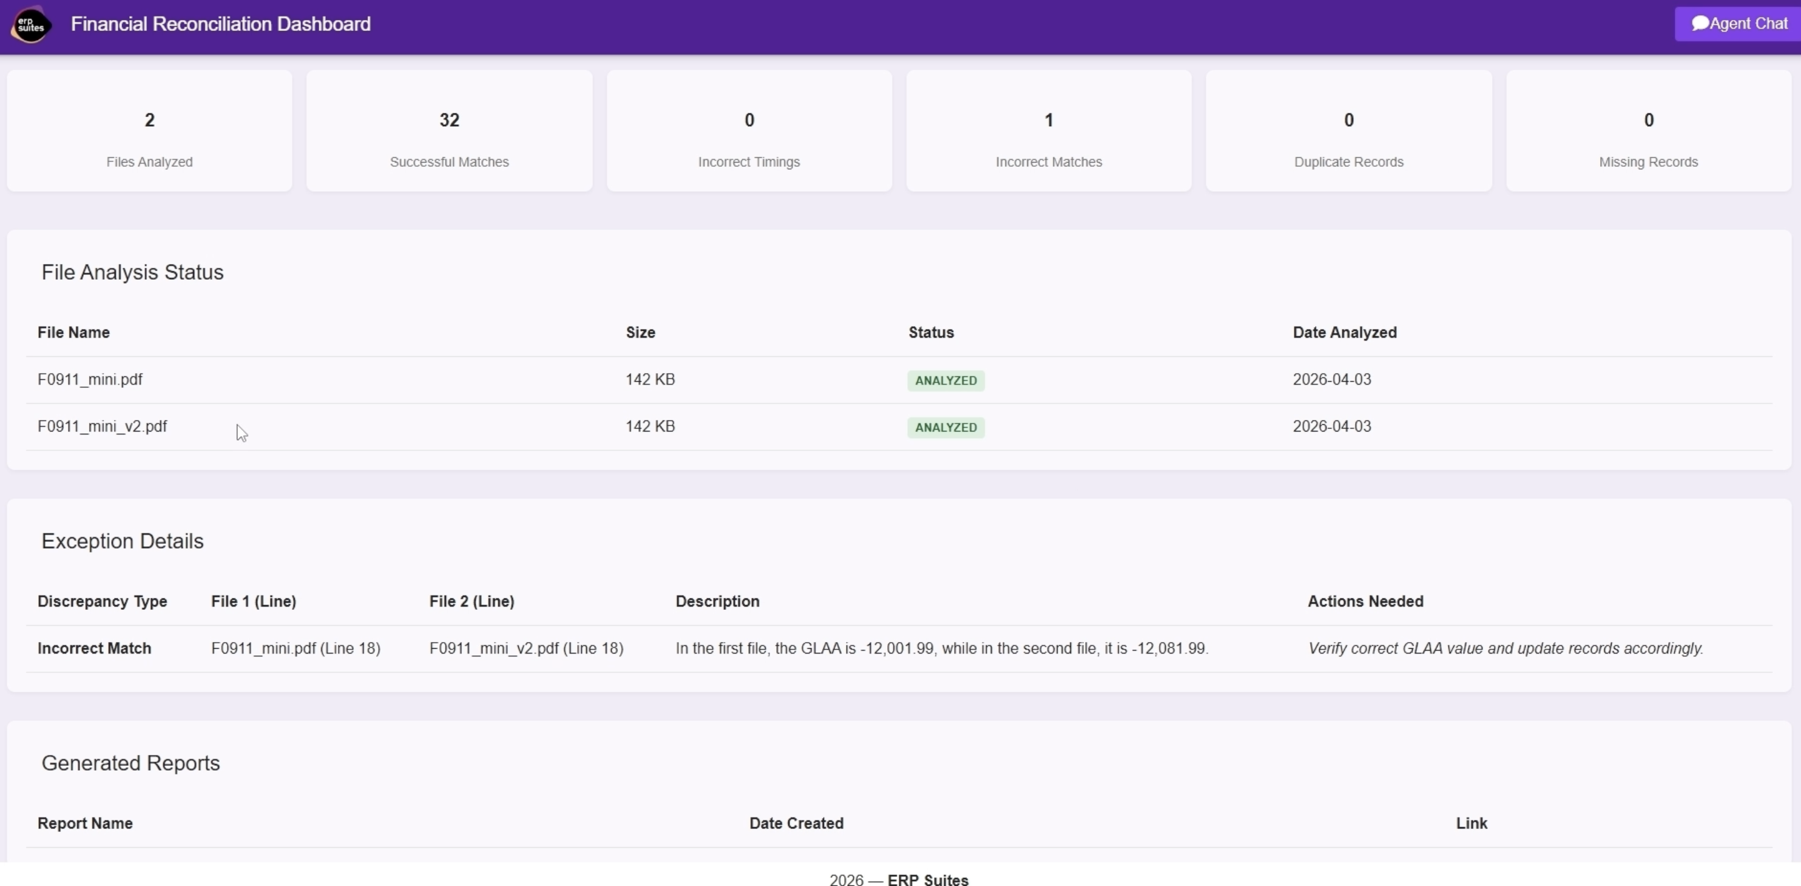The height and width of the screenshot is (886, 1801).
Task: Sort reports by Date Created column
Action: tap(796, 823)
